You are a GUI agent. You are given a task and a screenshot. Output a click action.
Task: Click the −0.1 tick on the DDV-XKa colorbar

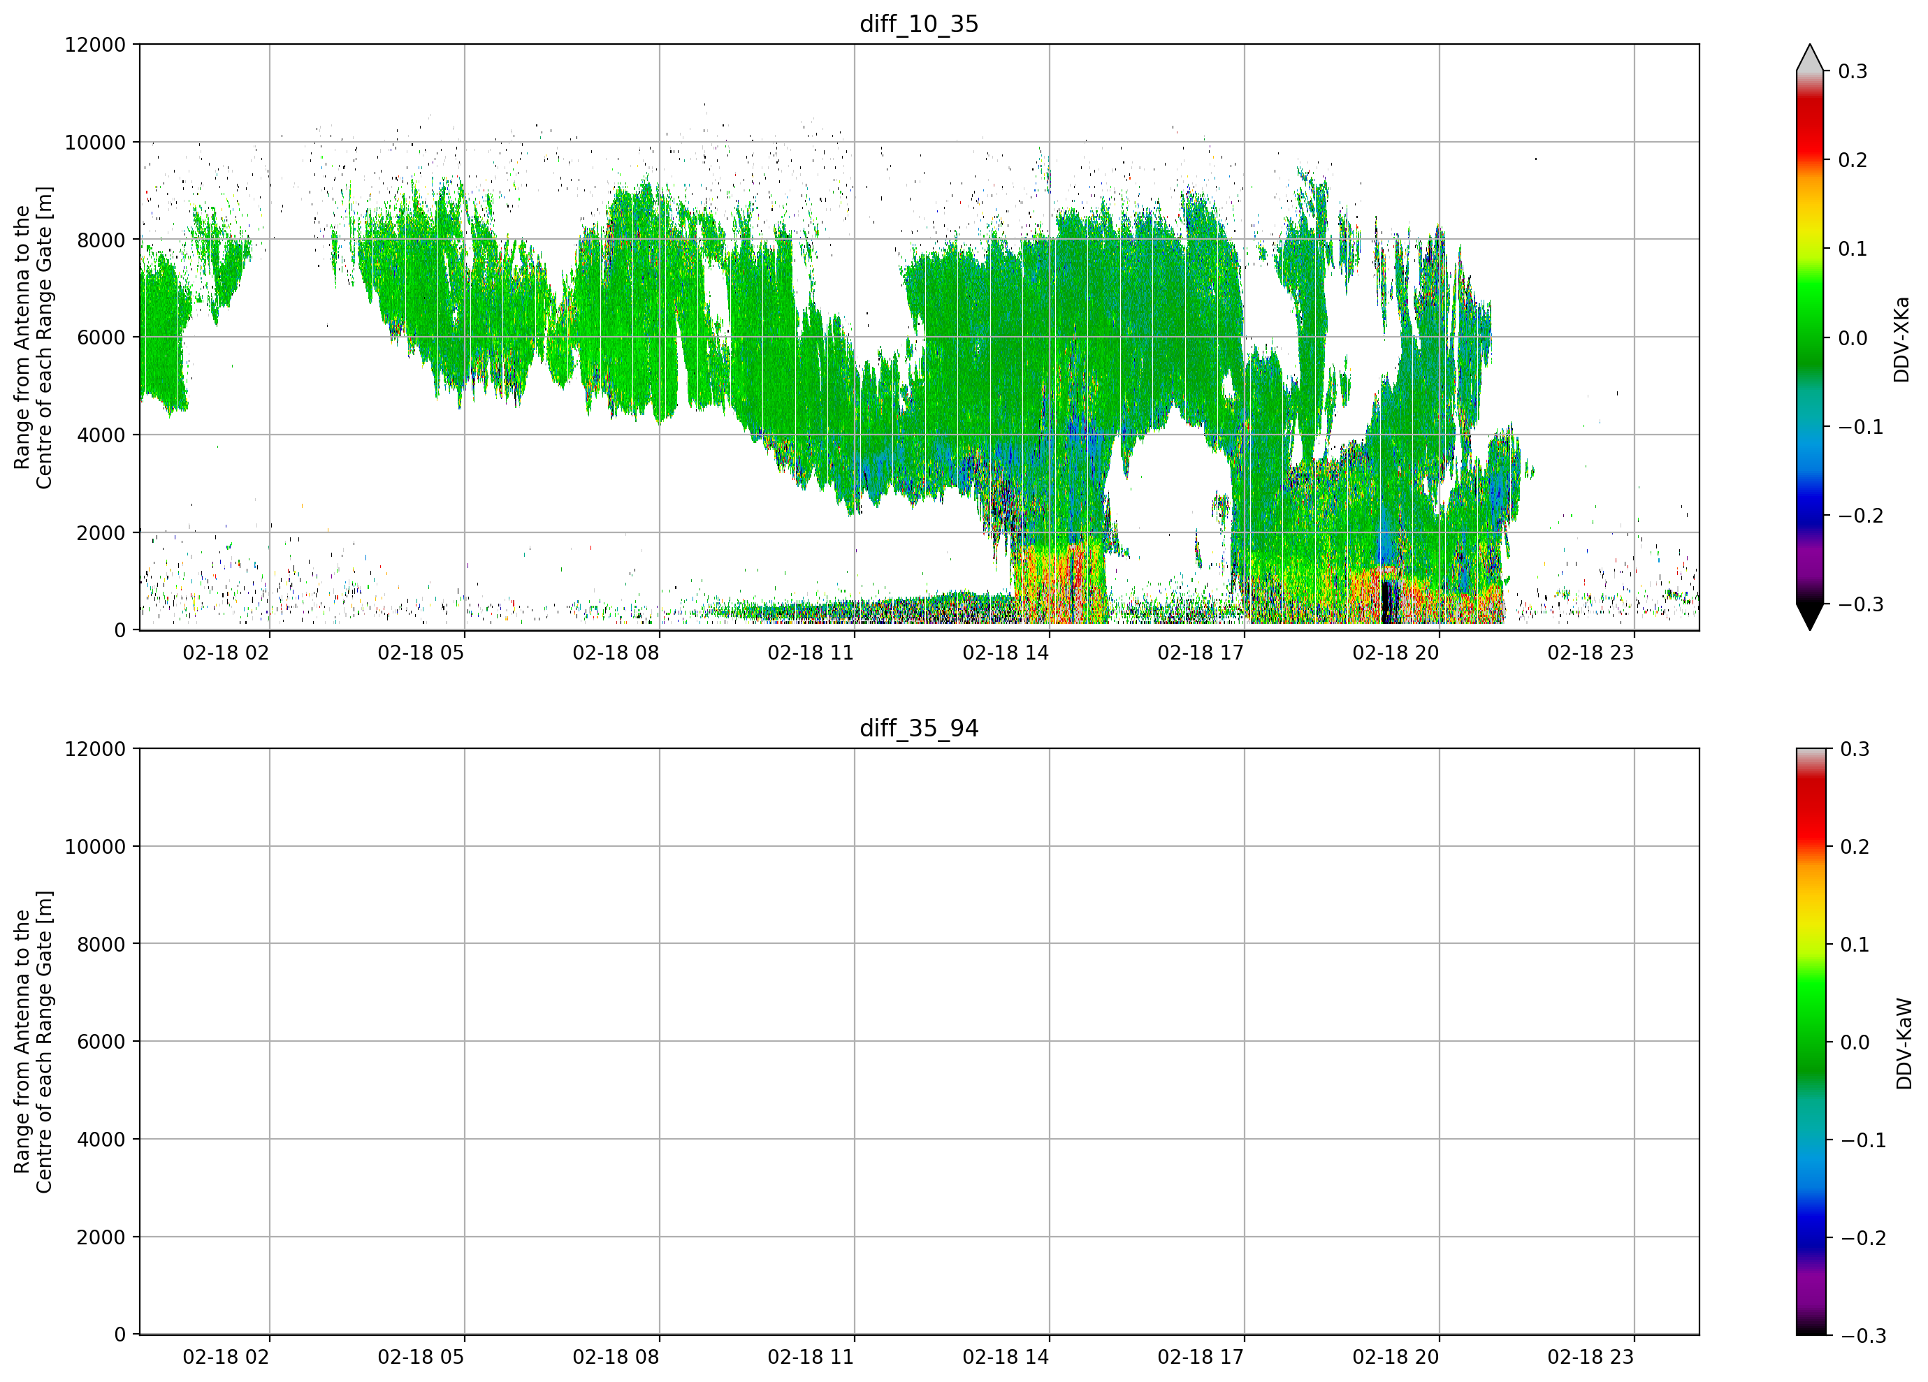click(x=1860, y=427)
